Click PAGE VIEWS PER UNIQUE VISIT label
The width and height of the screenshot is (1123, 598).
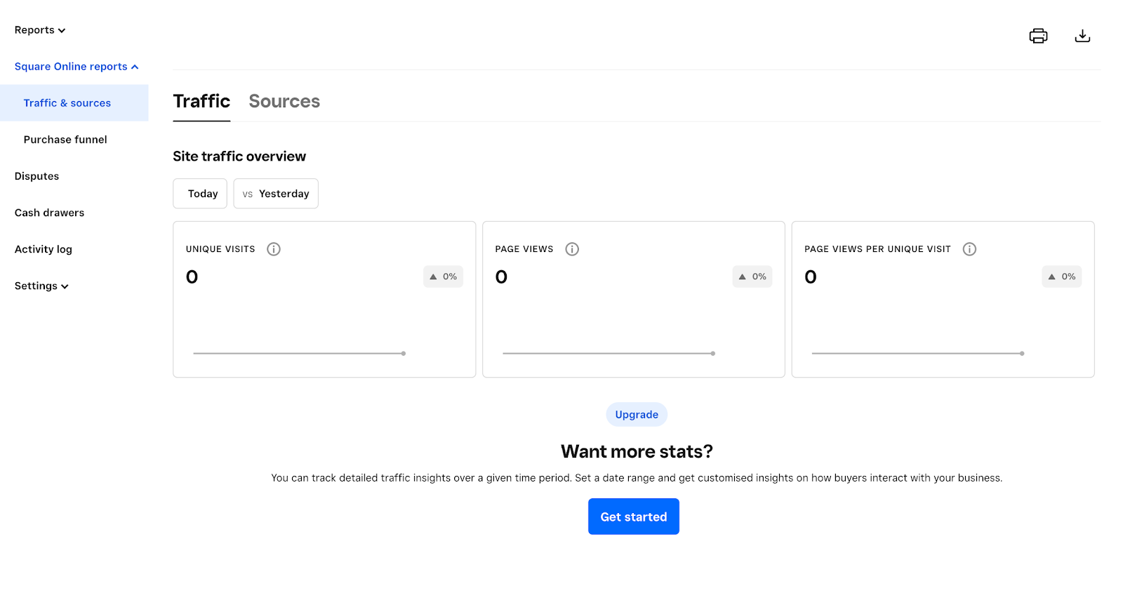(877, 249)
